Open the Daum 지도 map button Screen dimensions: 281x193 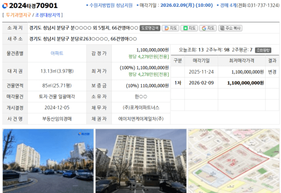170,28
